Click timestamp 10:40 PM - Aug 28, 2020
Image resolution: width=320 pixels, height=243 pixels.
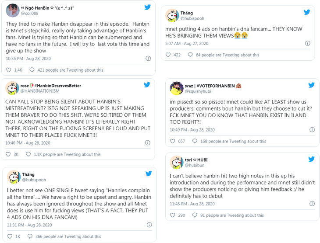(x=28, y=143)
